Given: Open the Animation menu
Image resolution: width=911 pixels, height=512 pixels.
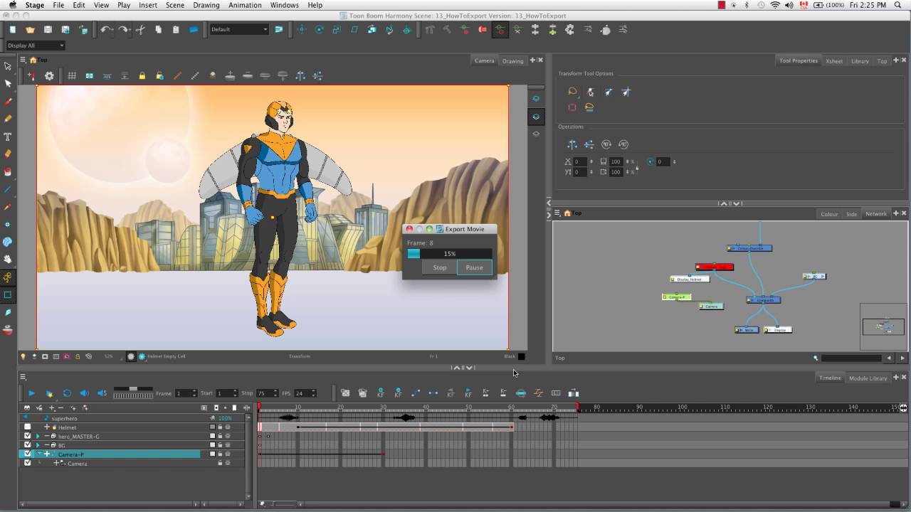Looking at the screenshot, I should [x=245, y=5].
